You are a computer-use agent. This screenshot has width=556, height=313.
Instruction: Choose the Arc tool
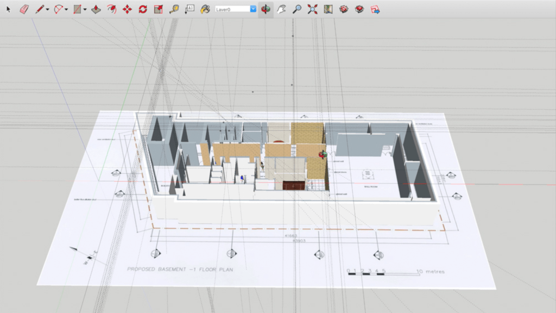click(x=58, y=9)
